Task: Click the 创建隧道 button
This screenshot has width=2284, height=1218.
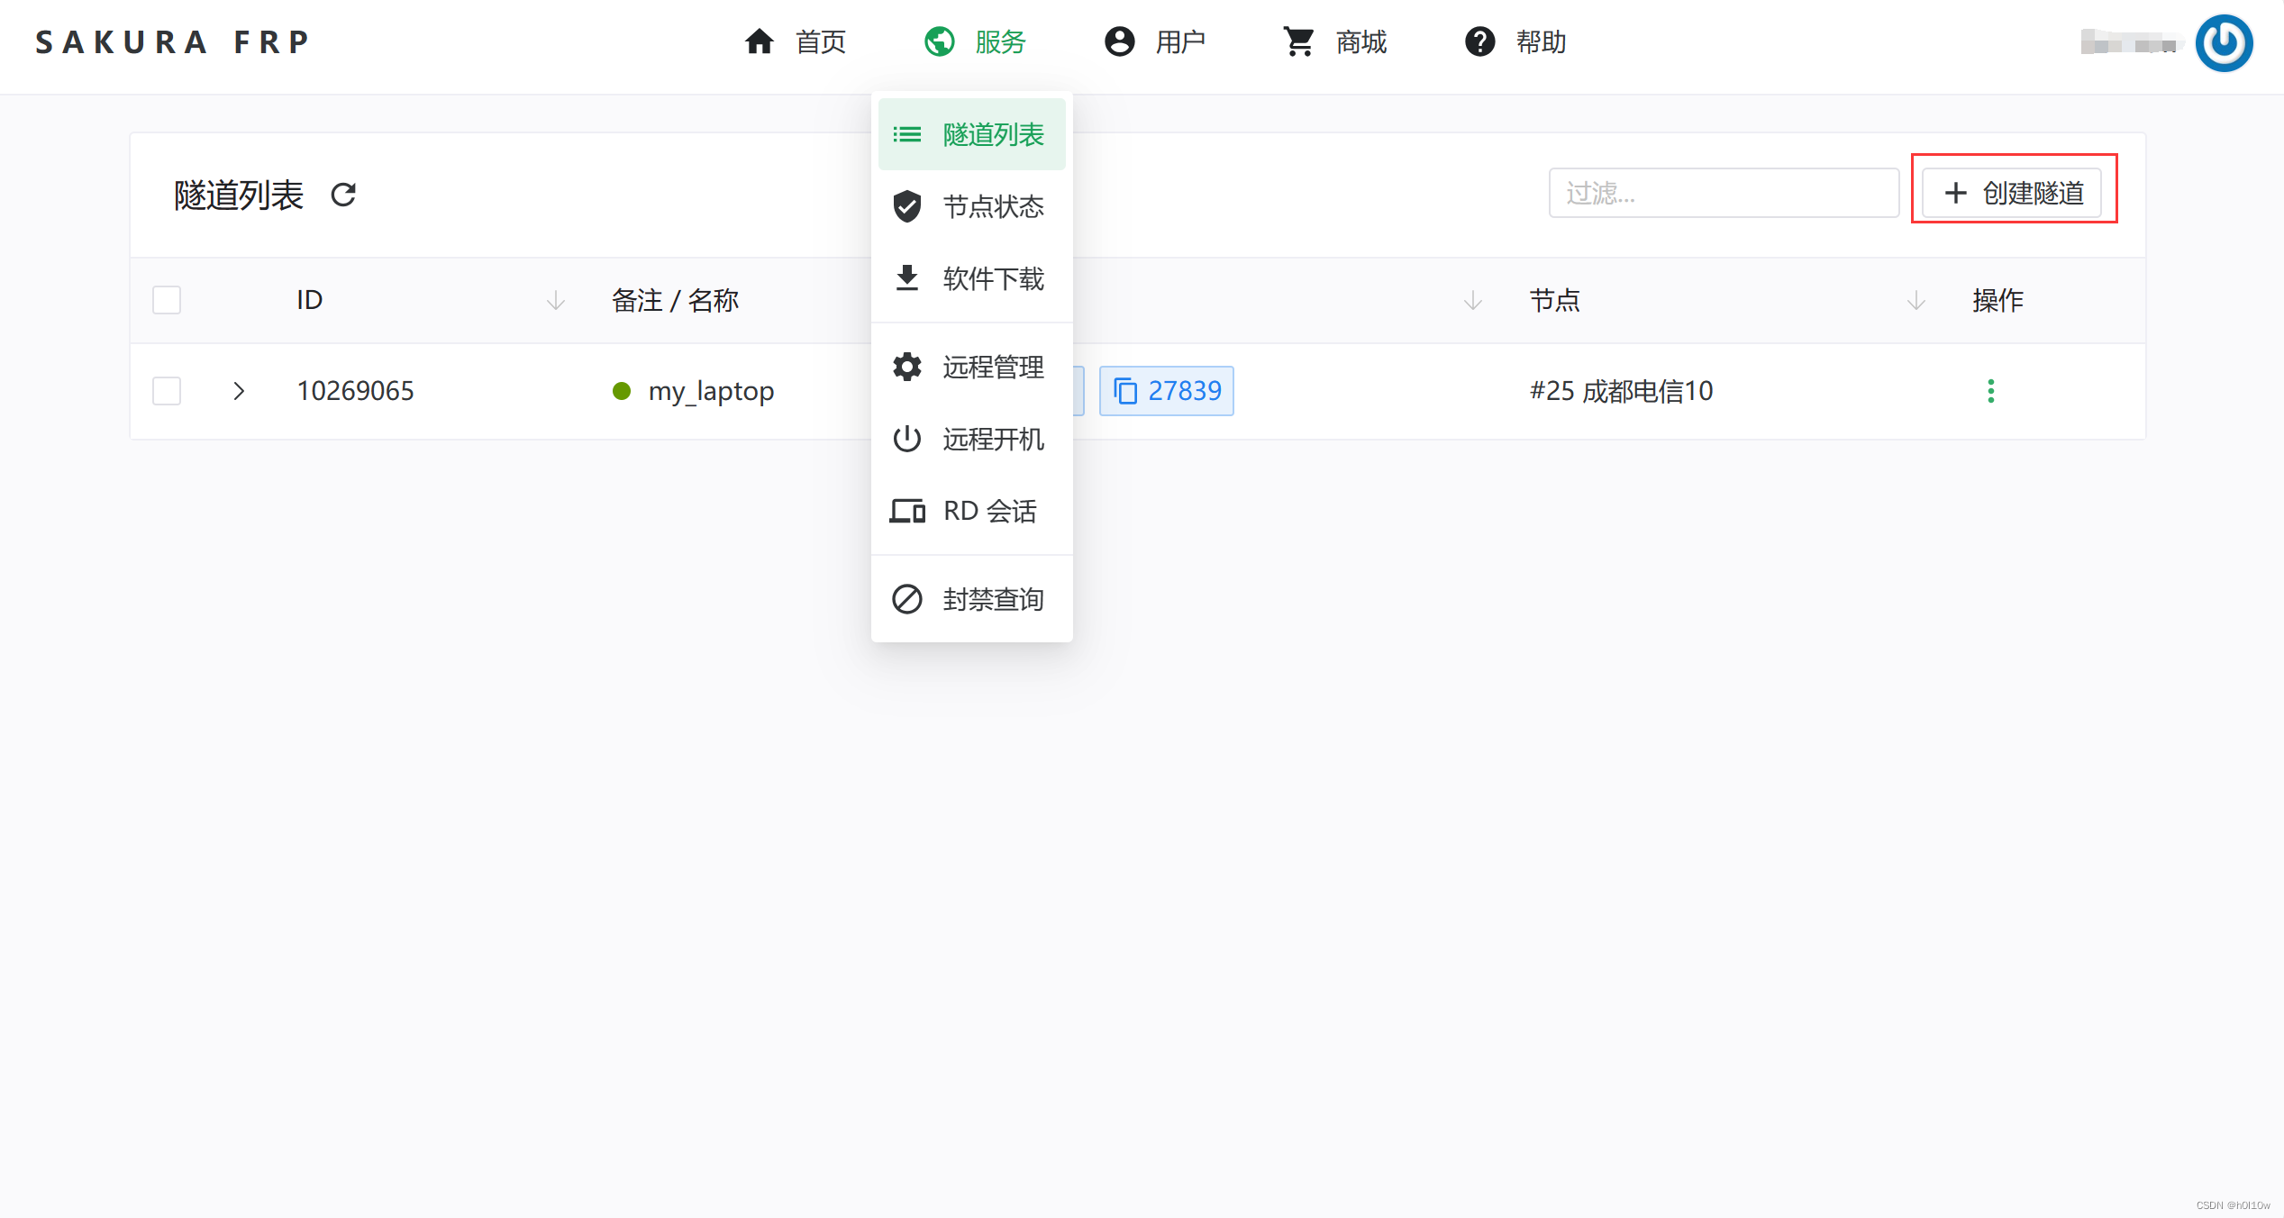Action: 2012,193
